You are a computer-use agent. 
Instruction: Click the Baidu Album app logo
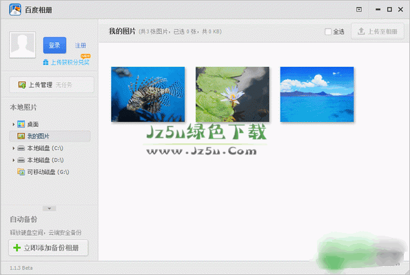pos(15,10)
